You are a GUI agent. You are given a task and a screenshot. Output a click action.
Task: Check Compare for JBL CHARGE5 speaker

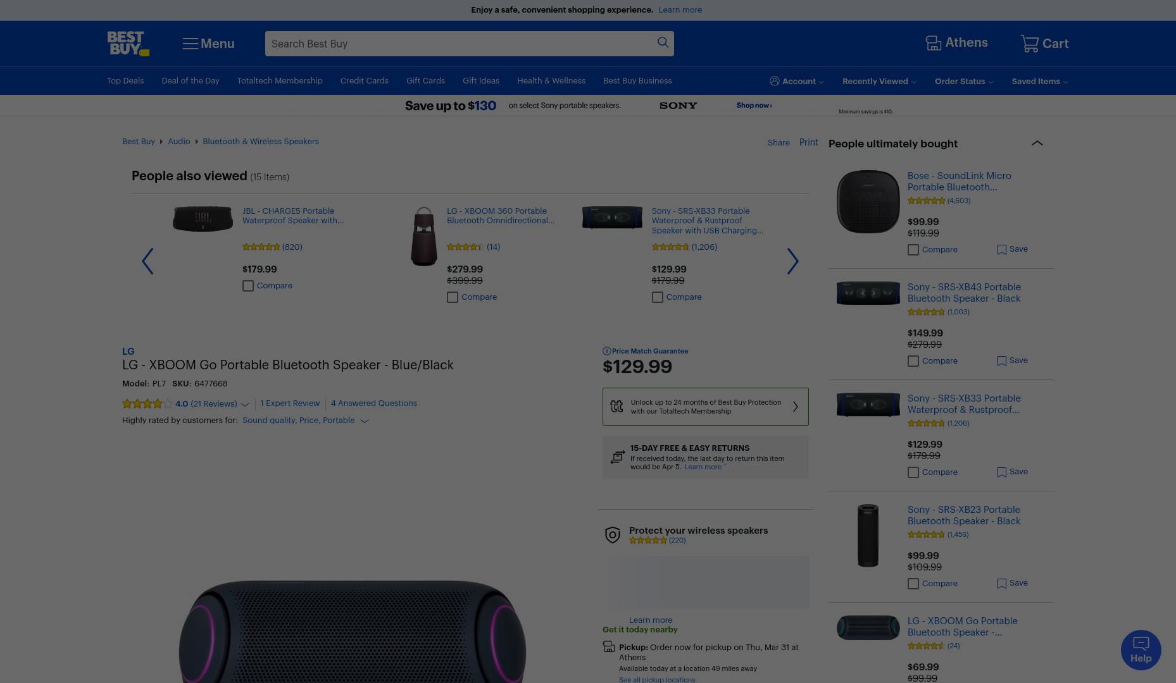[x=248, y=286]
